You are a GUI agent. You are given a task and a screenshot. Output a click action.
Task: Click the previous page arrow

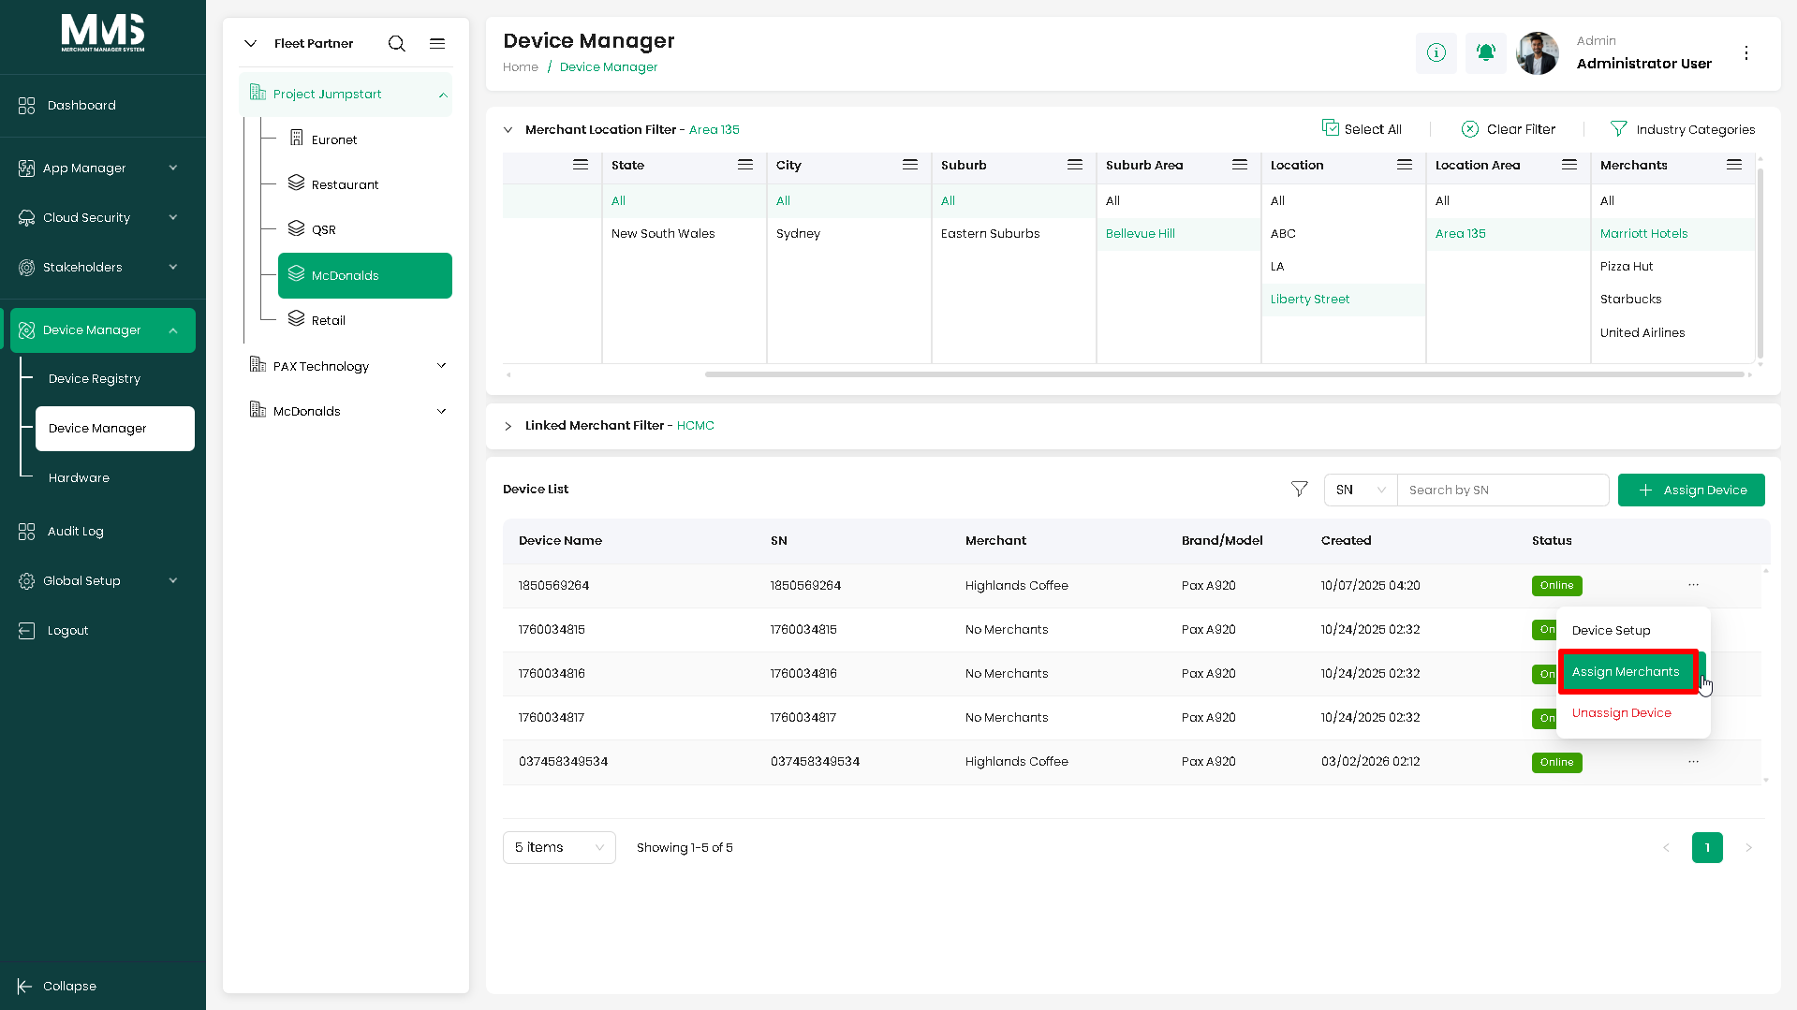click(1666, 847)
